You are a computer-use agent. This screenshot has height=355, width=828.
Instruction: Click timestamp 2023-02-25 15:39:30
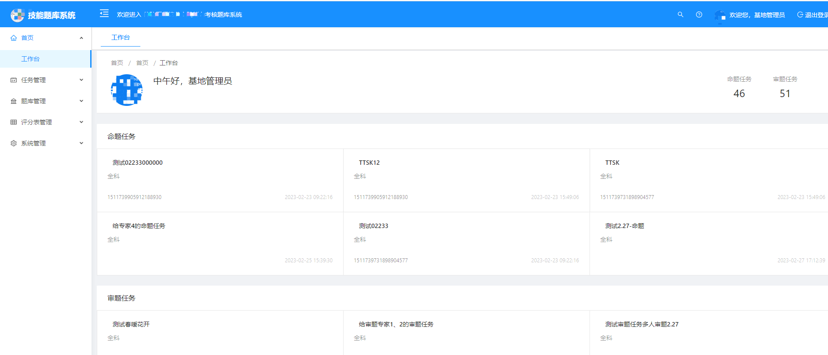click(x=308, y=261)
